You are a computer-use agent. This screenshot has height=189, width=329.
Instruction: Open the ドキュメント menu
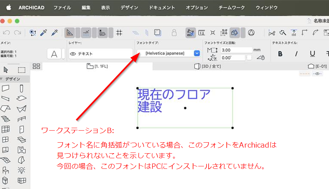pos(162,7)
